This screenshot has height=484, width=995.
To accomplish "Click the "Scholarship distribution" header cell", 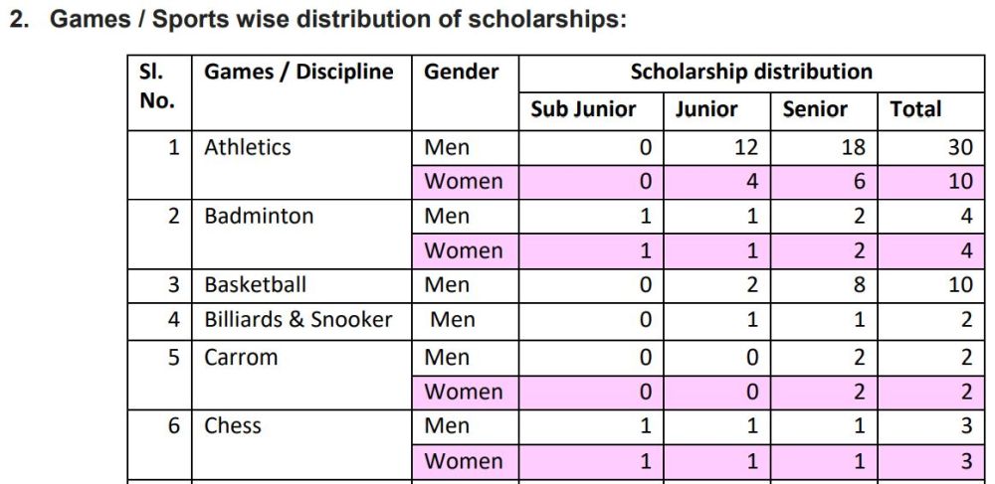I will [751, 73].
